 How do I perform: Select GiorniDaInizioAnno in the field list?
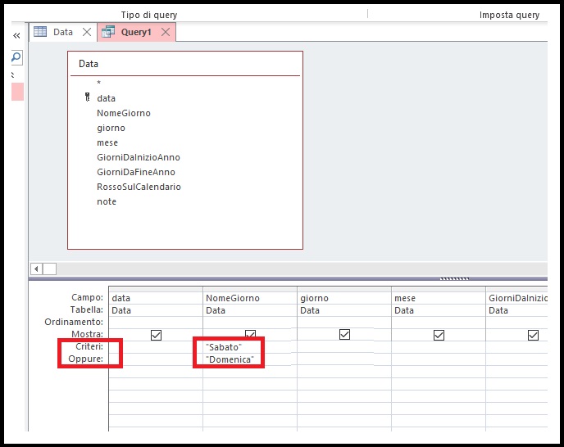[x=139, y=157]
